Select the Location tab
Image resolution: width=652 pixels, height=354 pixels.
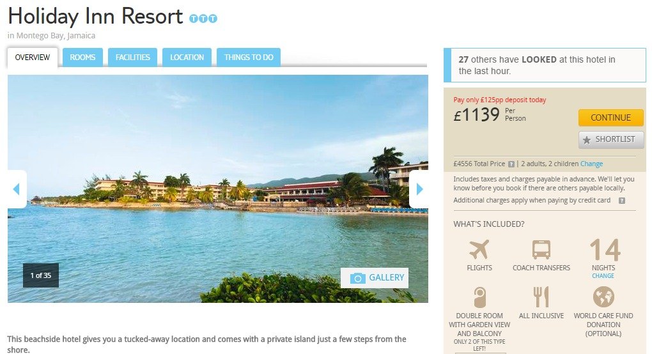coord(187,58)
